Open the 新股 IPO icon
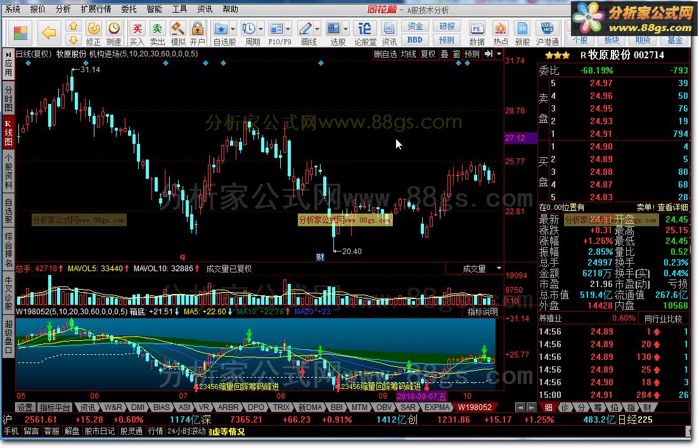This screenshot has width=699, height=448. click(522, 29)
